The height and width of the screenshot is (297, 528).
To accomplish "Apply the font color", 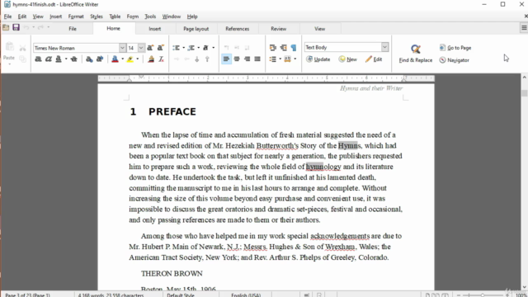I will tap(115, 59).
